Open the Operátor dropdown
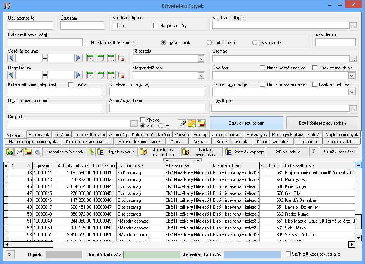Viewport: 365px width, 264px height. pos(352,76)
